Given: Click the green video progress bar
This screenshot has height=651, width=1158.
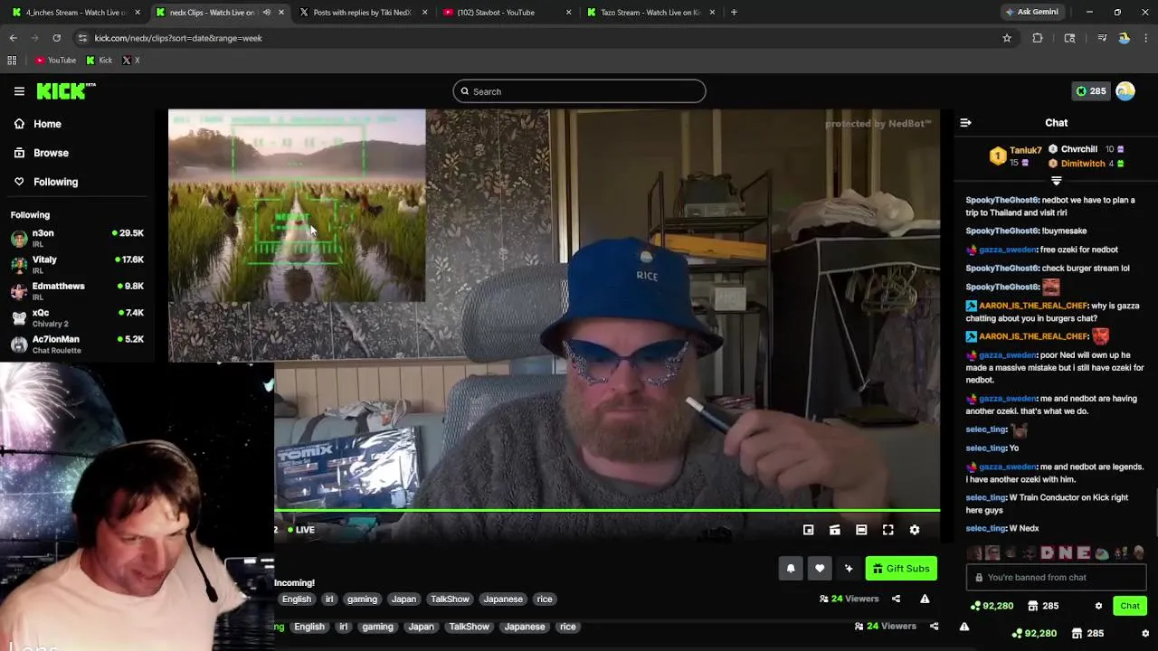Looking at the screenshot, I should pyautogui.click(x=607, y=511).
